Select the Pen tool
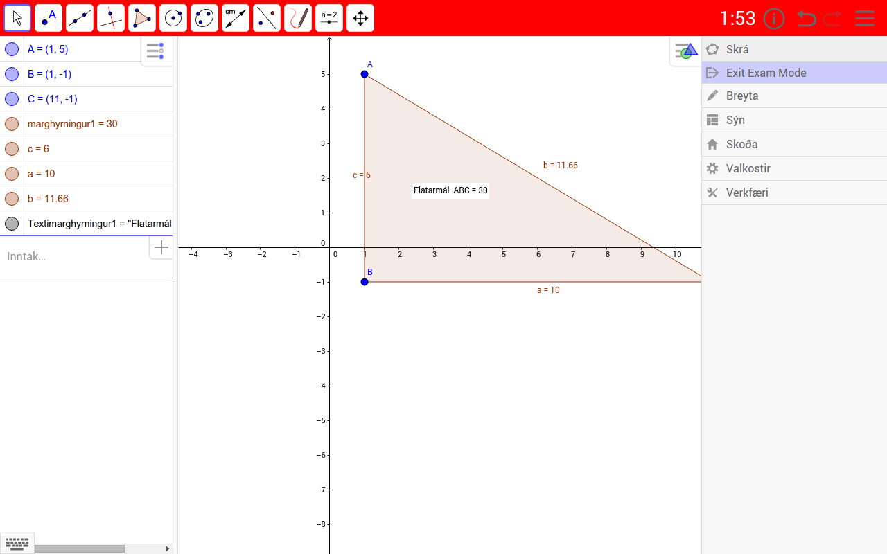This screenshot has width=887, height=554. (297, 18)
